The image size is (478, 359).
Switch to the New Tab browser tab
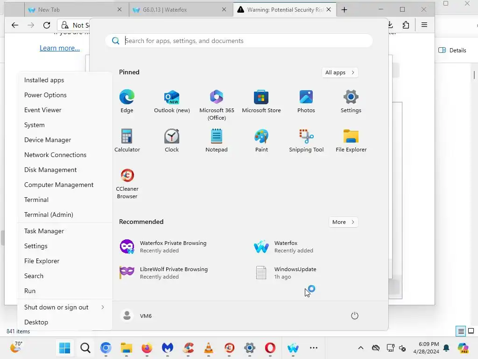pyautogui.click(x=76, y=9)
